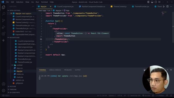Screen dimensions: 174x98
Task: Expand the VS Code Pets section
Action: tap(14, 93)
